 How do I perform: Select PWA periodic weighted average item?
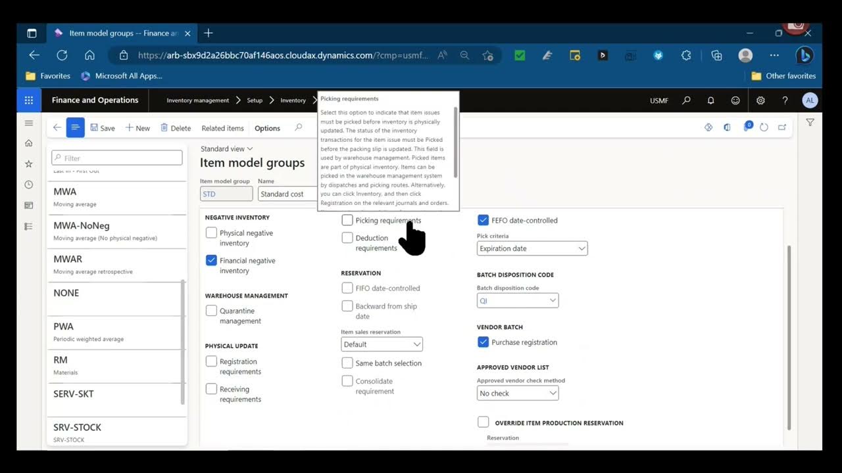point(116,332)
